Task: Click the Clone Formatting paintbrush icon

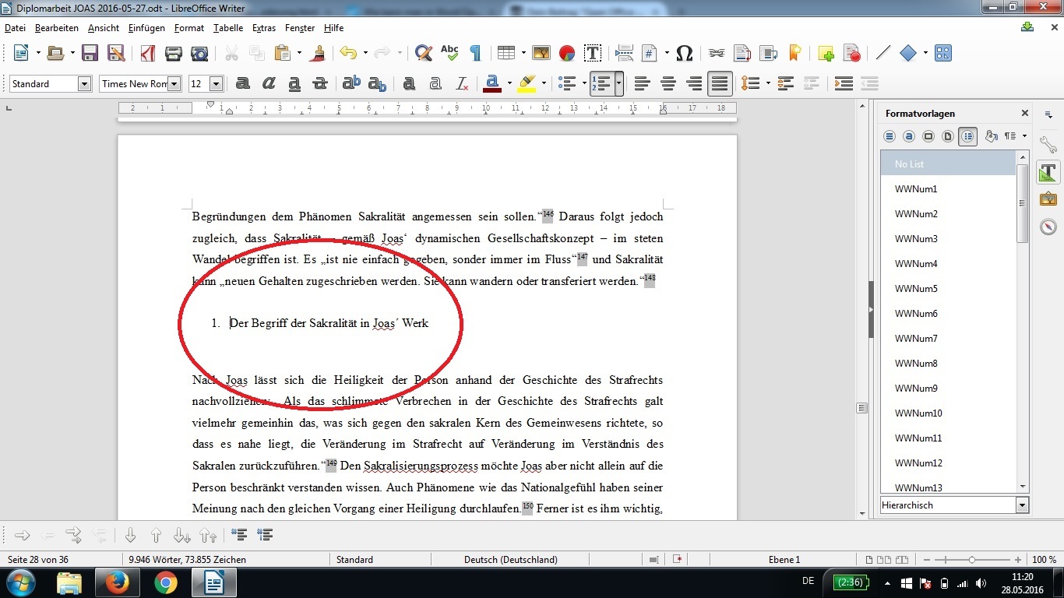Action: [x=317, y=53]
